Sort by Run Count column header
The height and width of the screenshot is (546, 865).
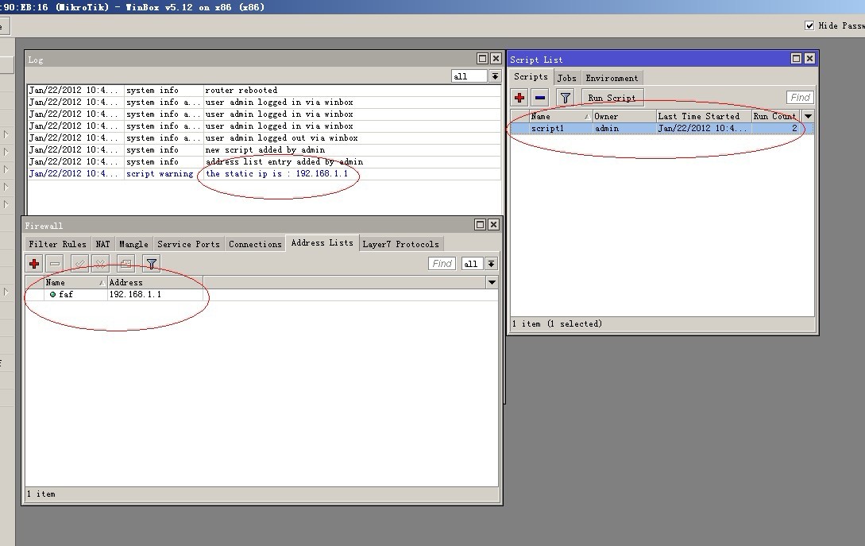(776, 116)
